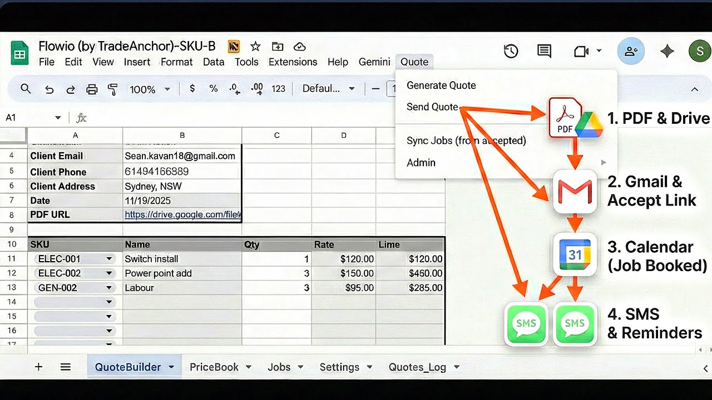Open the drive.google.com PDF URL link
The image size is (712, 400).
[x=182, y=214]
